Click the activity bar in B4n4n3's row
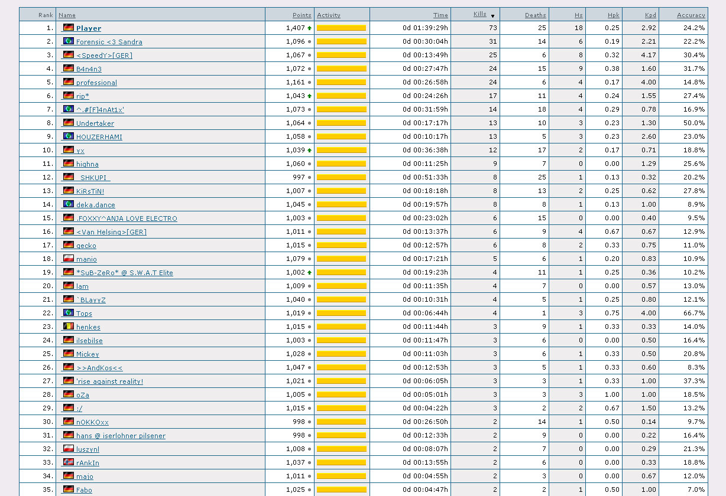 (341, 69)
